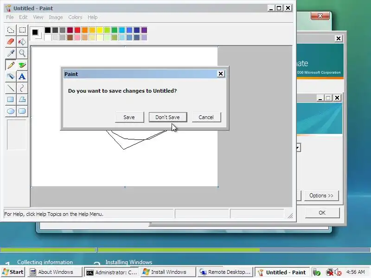Viewport: 371px width, 278px height.
Task: Select the Brush tool
Action: coord(22,65)
